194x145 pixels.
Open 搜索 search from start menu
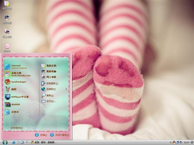point(47,95)
